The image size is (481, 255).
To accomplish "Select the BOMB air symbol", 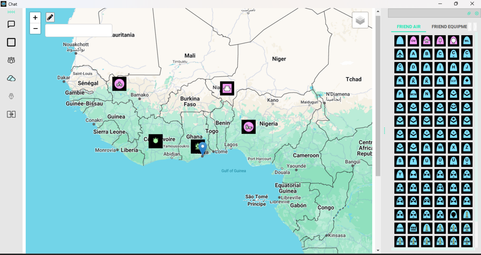I will tap(400, 228).
